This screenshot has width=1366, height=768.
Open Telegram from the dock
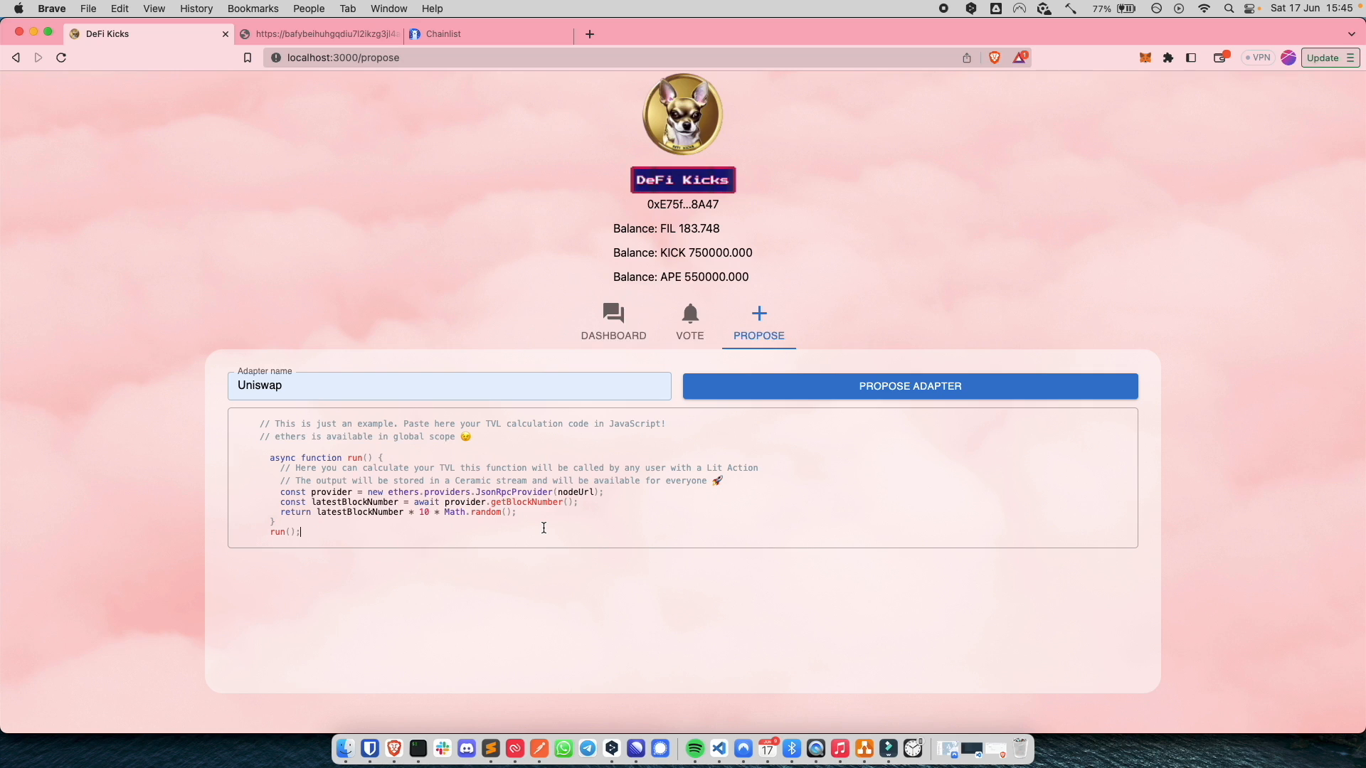click(x=588, y=749)
